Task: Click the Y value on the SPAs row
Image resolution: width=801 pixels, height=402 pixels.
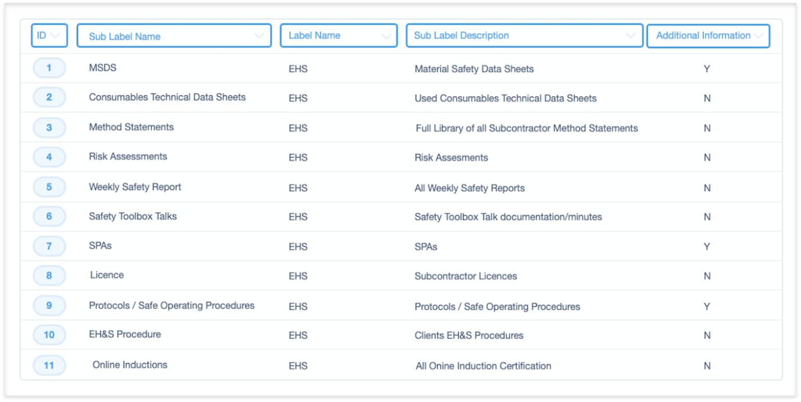Action: [707, 246]
